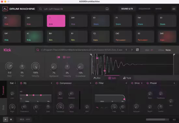Click the random sample dice icon

pos(137,50)
